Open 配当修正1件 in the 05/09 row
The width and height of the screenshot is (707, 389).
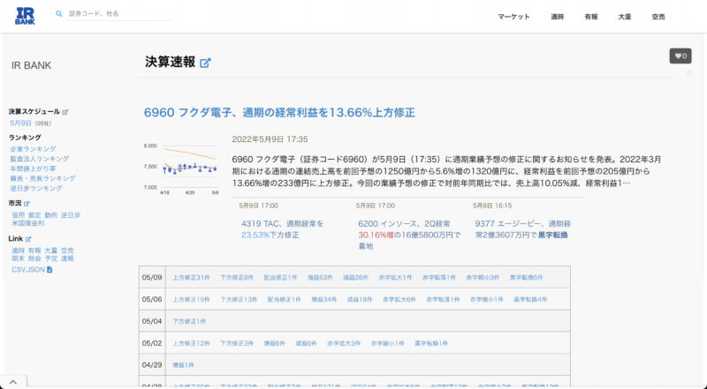click(x=280, y=277)
